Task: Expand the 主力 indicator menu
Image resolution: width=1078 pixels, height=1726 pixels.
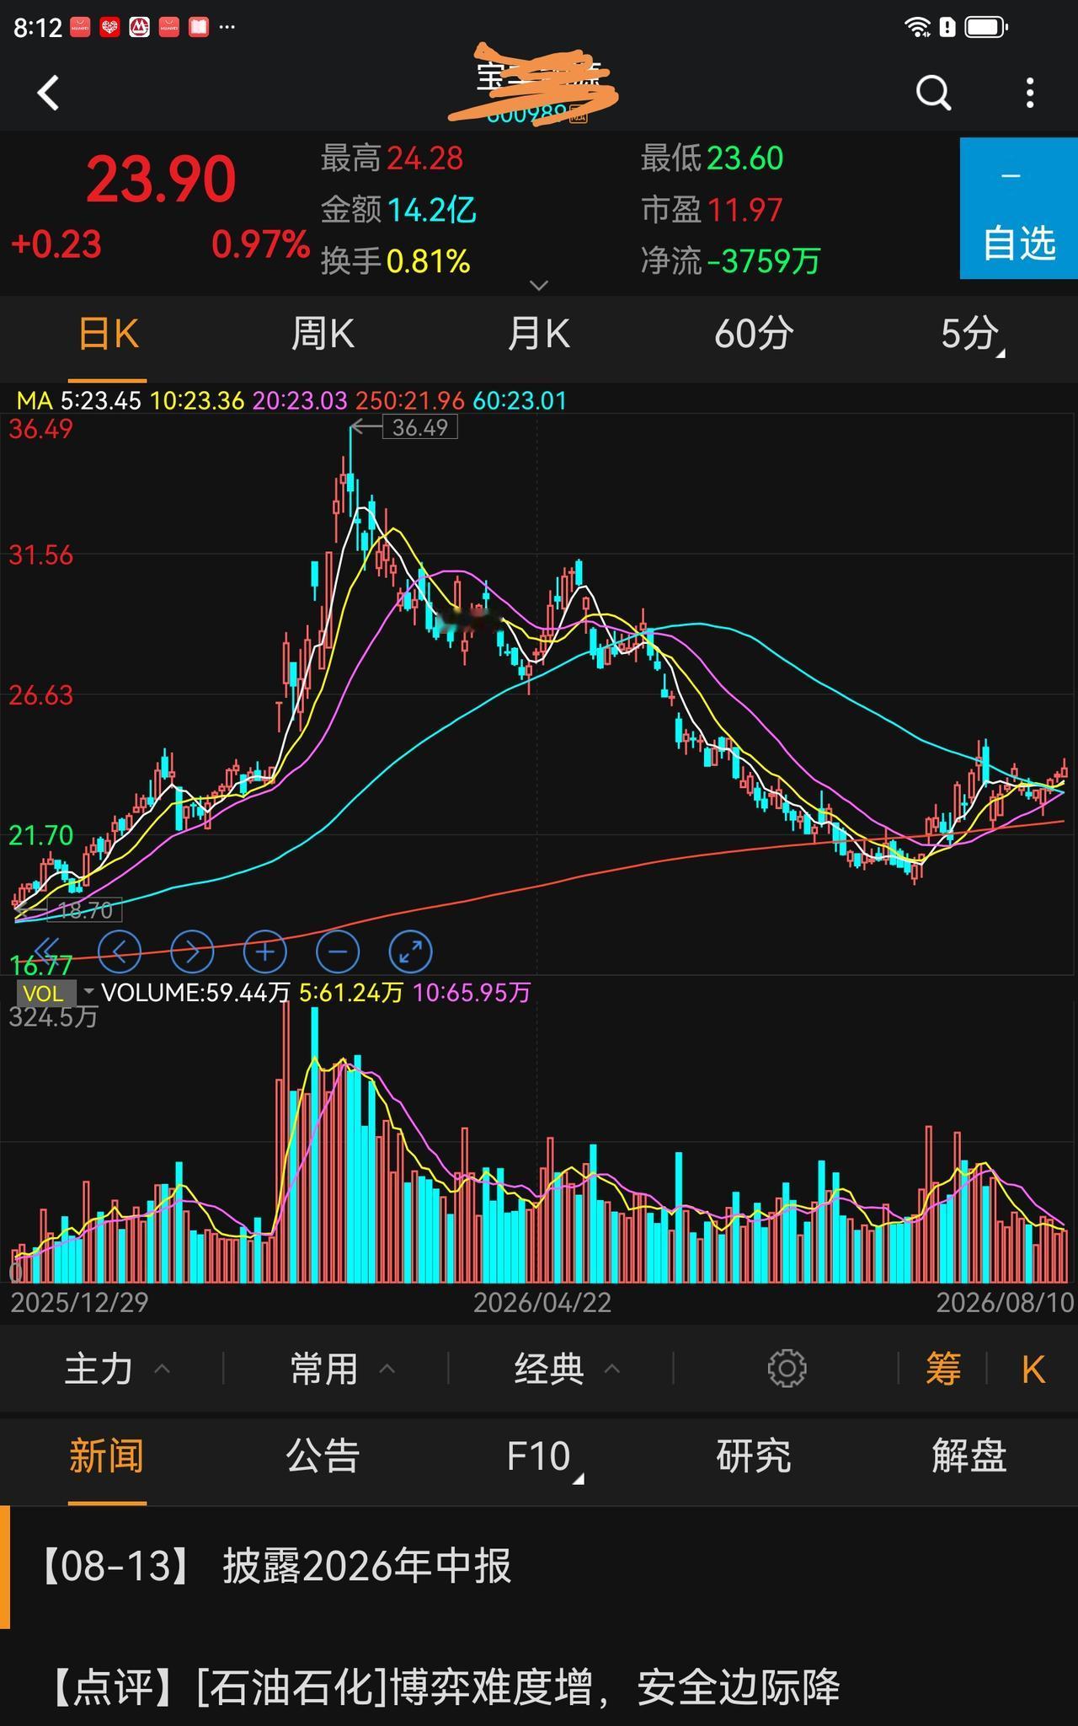Action: click(118, 1369)
